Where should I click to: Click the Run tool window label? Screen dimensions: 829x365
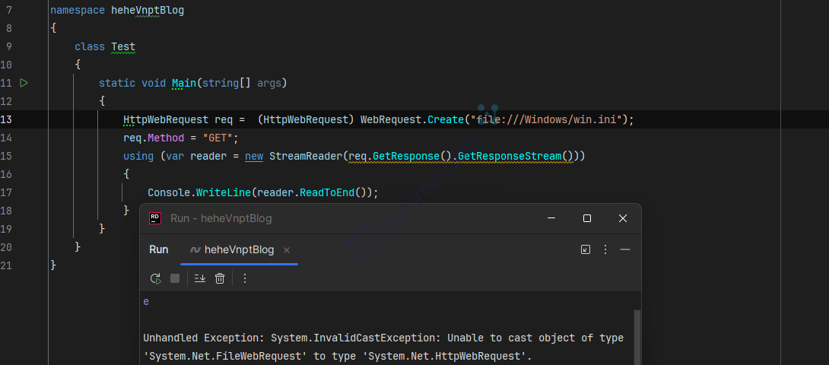(158, 250)
